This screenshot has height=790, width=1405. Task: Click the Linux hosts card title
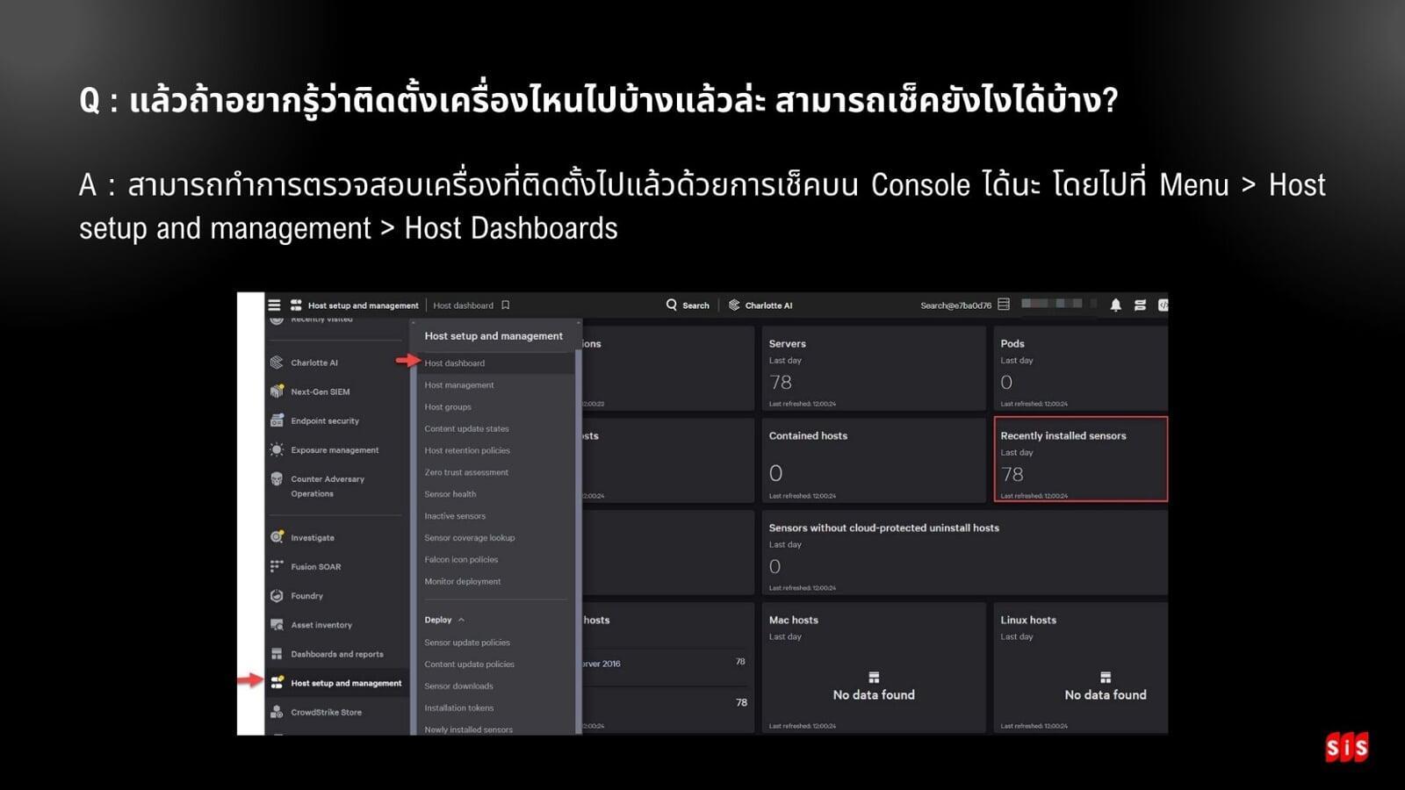pos(1028,620)
